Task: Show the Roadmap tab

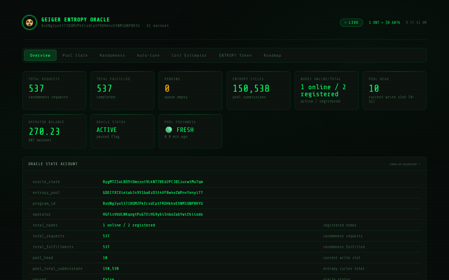Action: pos(273,55)
